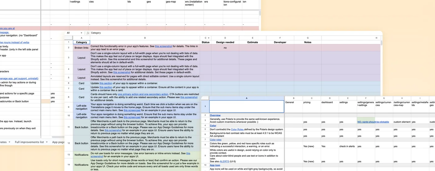Screen dimensions: 435x171
Task: Select the dashboard header cell in right spreadsheet
Action: [x=330, y=107]
